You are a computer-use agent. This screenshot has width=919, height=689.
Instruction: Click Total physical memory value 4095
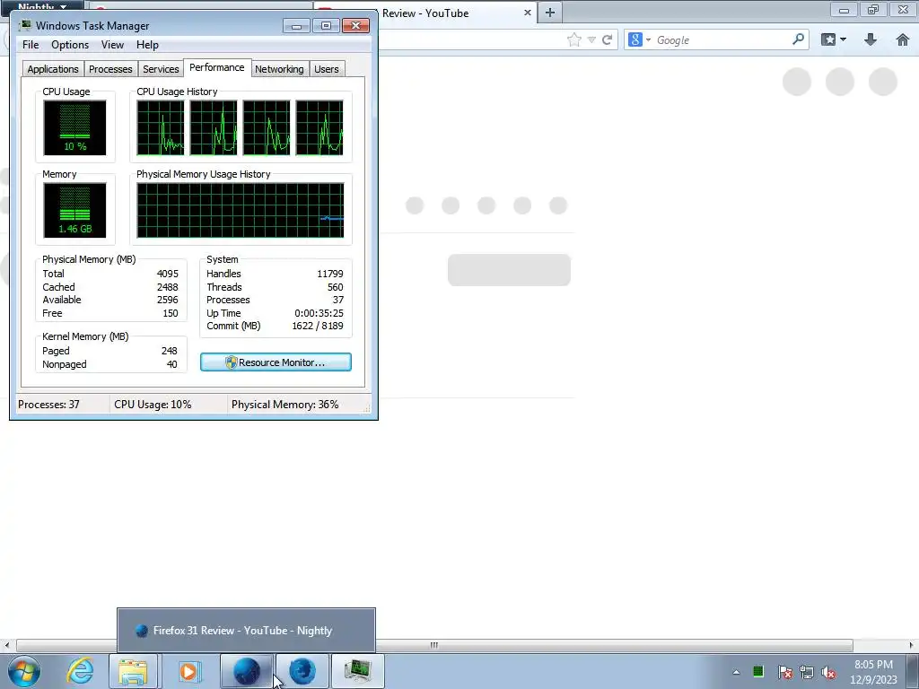pyautogui.click(x=167, y=274)
